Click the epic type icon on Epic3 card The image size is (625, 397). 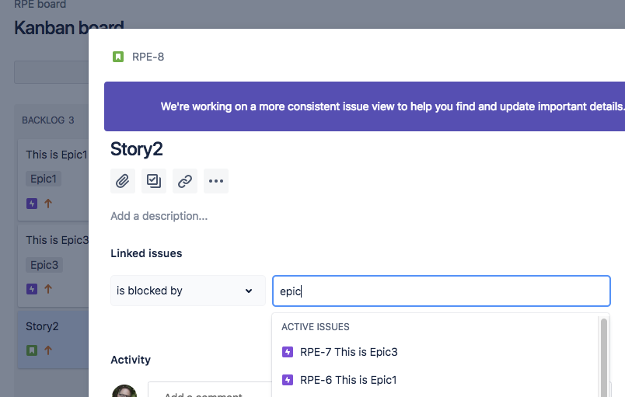(32, 289)
